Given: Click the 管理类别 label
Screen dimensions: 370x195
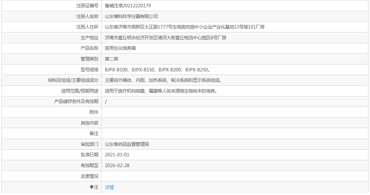Looking at the screenshot, I should (x=89, y=59).
